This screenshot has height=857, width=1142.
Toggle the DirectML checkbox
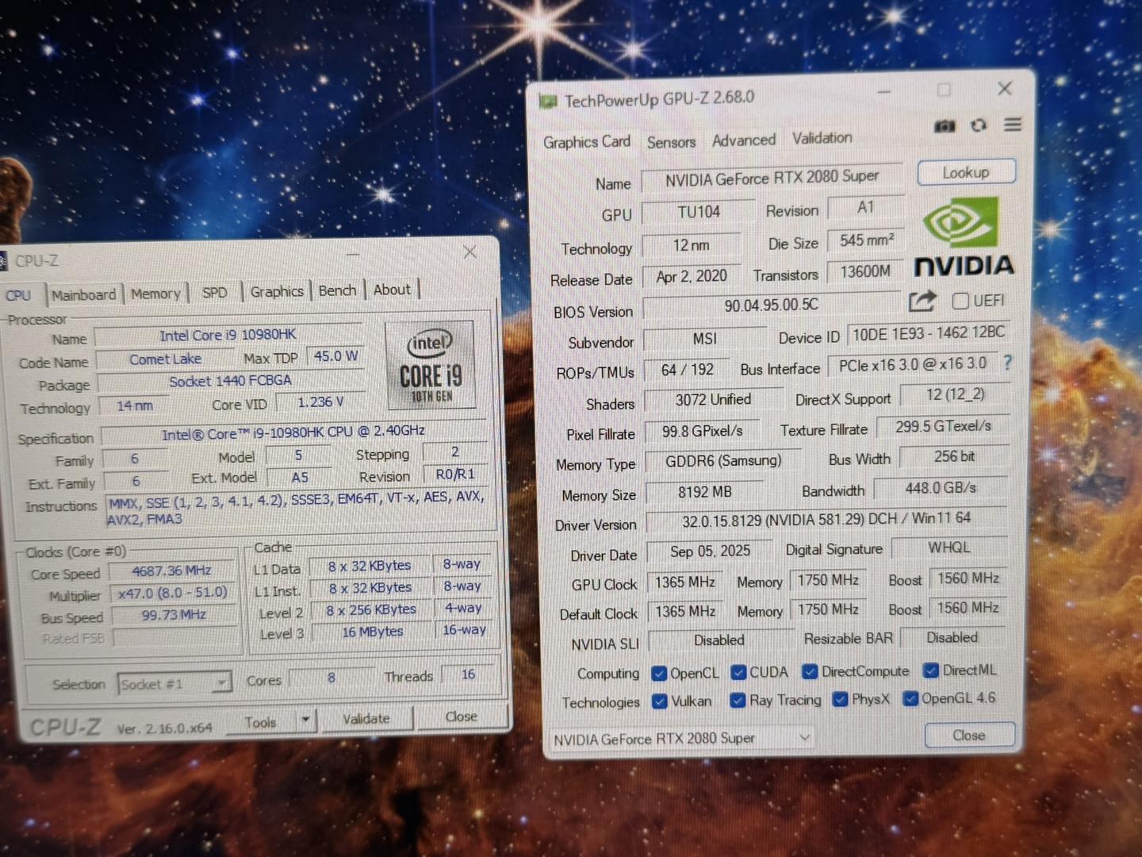(931, 671)
